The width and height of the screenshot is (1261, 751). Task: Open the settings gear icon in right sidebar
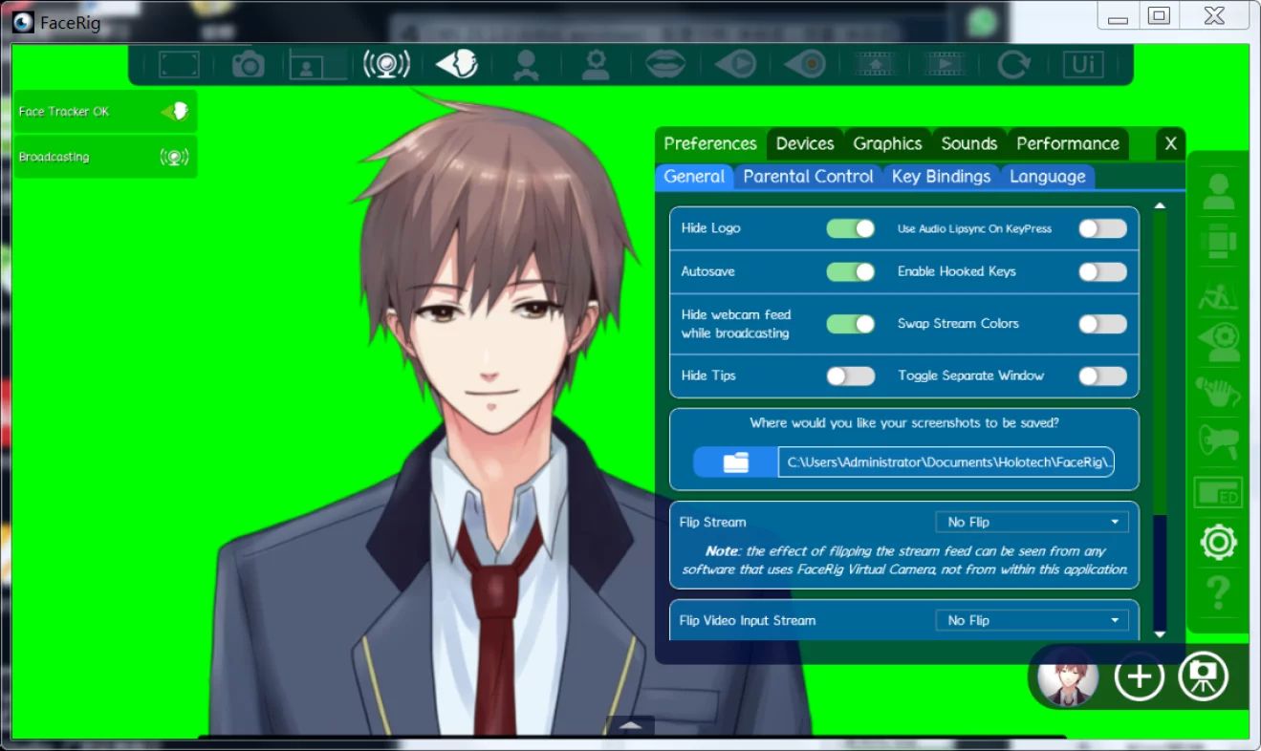point(1218,543)
